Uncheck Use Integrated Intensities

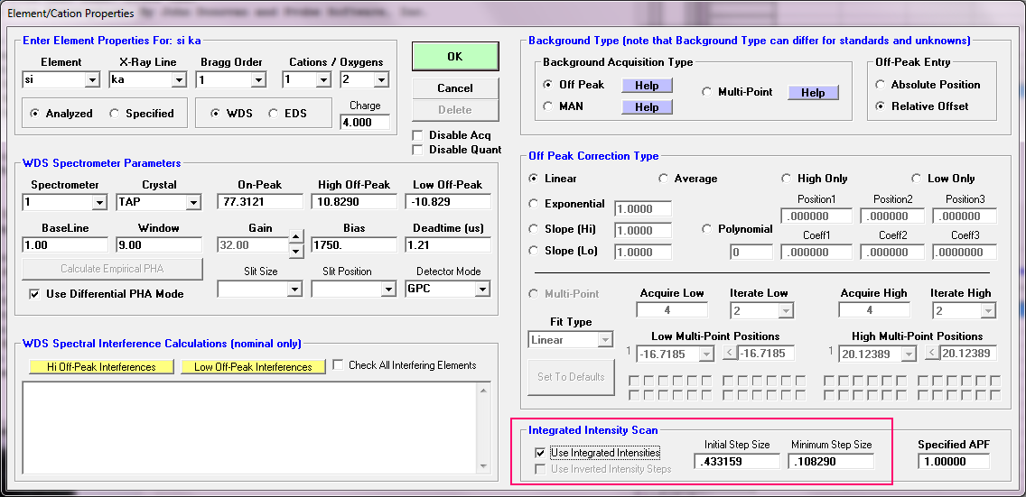[541, 453]
